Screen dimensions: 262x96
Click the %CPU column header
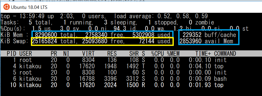pyautogui.click(x=158, y=53)
